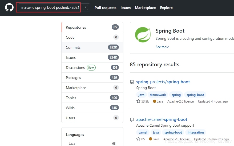Click the Beta badge on Discussions
Viewport: 234px width, 146px height.
click(91, 68)
